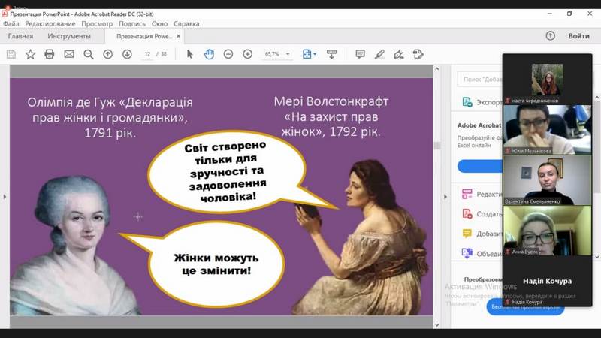This screenshot has height=338, width=601.
Task: Send file by email envelope icon
Action: 69,54
